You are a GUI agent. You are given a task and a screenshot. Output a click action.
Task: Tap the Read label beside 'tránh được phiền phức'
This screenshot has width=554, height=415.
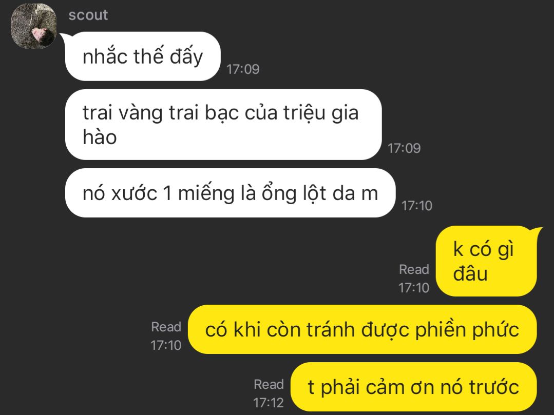coord(166,327)
